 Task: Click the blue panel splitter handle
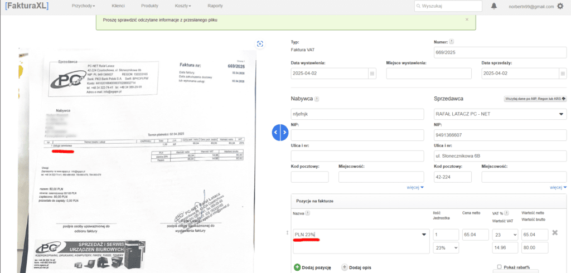click(280, 132)
